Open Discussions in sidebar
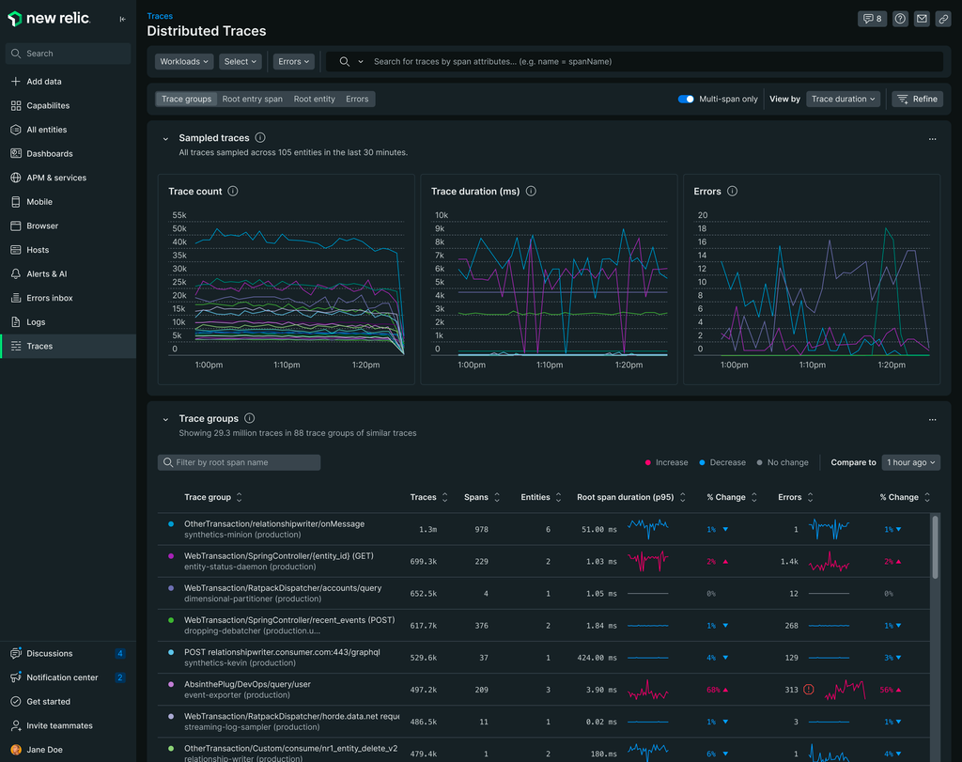The image size is (962, 762). click(x=68, y=653)
